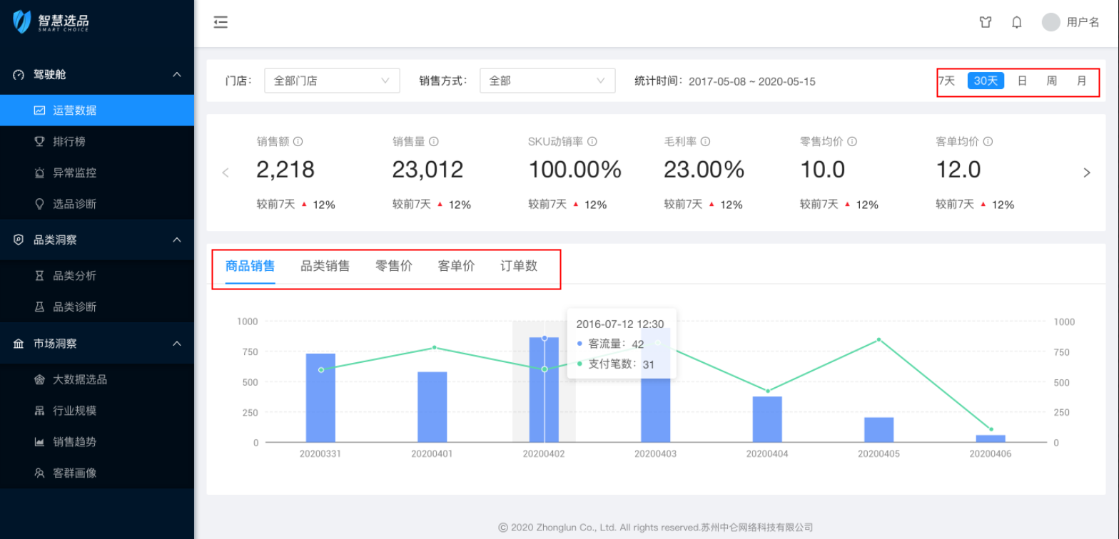
Task: Click the user avatar circle
Action: pyautogui.click(x=1050, y=22)
